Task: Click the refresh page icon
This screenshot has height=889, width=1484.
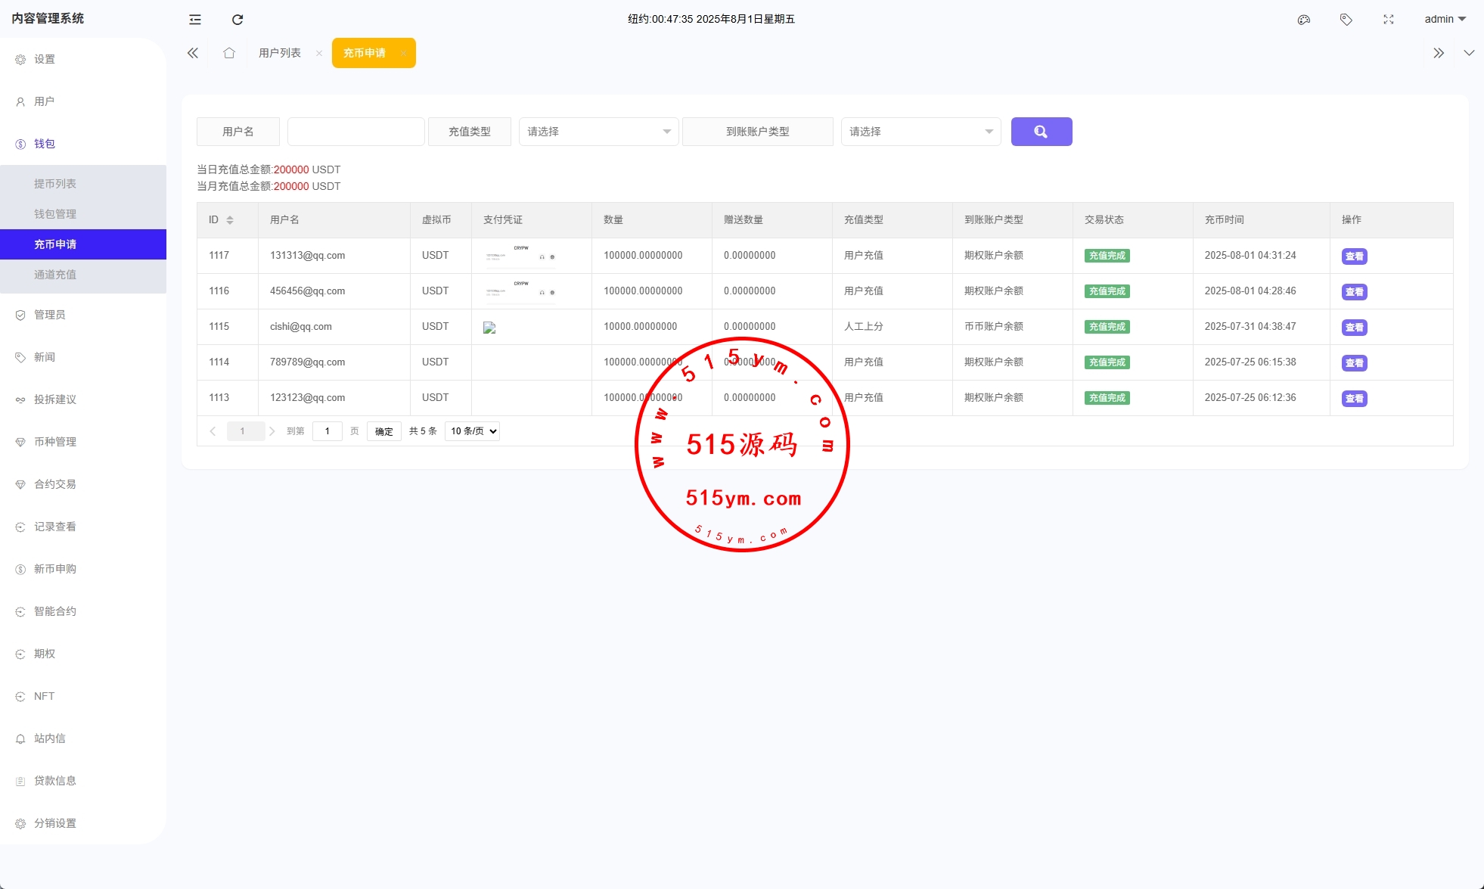Action: click(x=238, y=20)
